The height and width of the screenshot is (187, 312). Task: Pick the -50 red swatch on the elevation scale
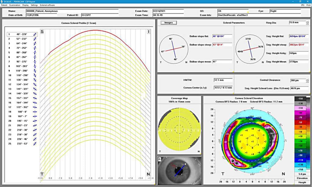300,122
